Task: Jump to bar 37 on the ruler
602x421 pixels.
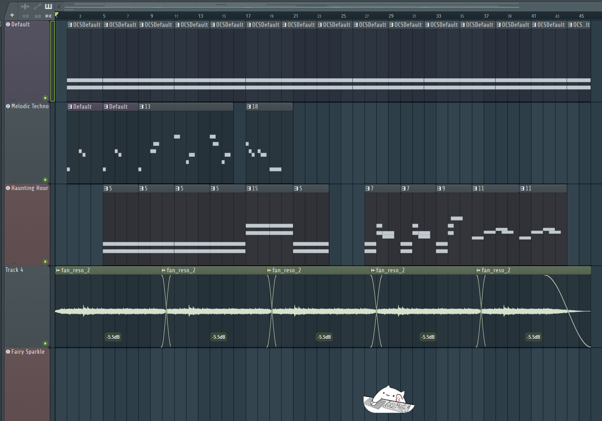Action: (487, 16)
